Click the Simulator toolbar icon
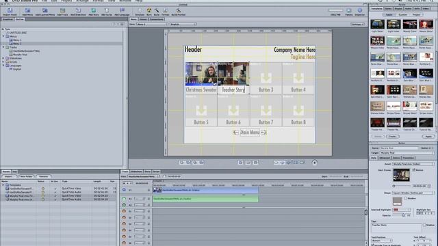 click(140, 11)
